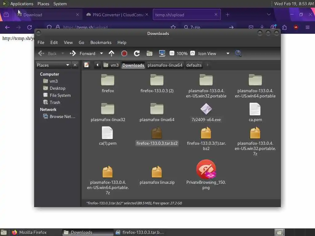Open the Go menu
This screenshot has height=236, width=315.
[81, 42]
